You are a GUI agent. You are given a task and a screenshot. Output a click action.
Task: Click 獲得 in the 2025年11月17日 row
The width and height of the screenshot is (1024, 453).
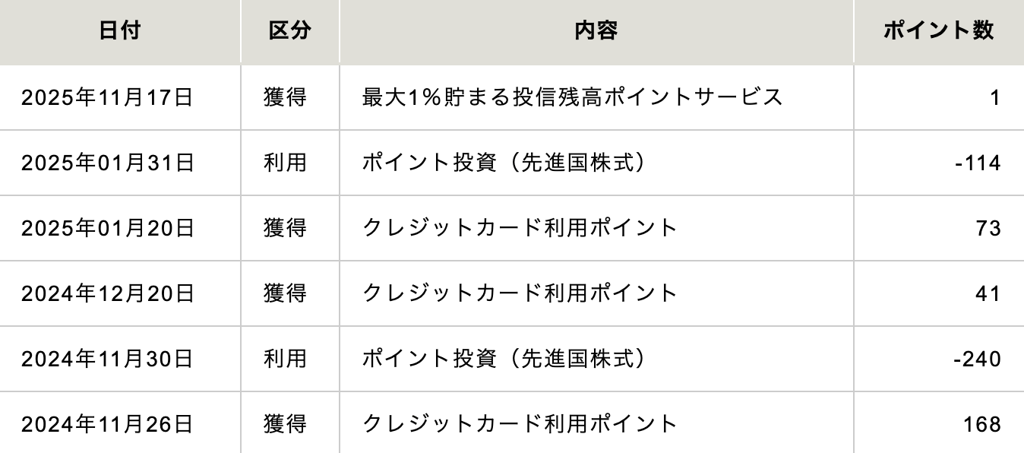coord(286,97)
